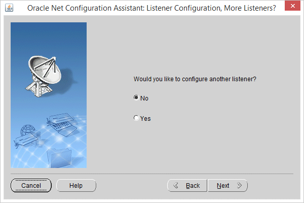Select the Yes radio button
This screenshot has height=203, width=304.
(136, 118)
